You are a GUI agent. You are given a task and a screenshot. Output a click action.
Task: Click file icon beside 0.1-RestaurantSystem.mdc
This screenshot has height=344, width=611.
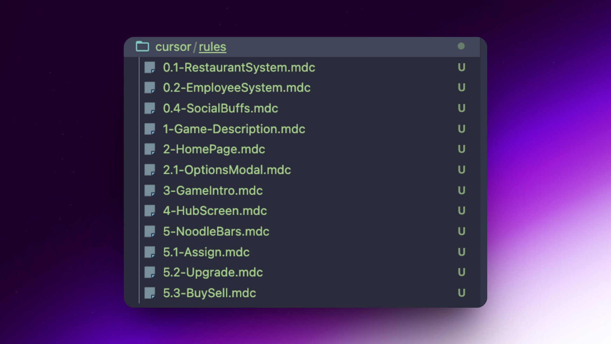tap(150, 68)
